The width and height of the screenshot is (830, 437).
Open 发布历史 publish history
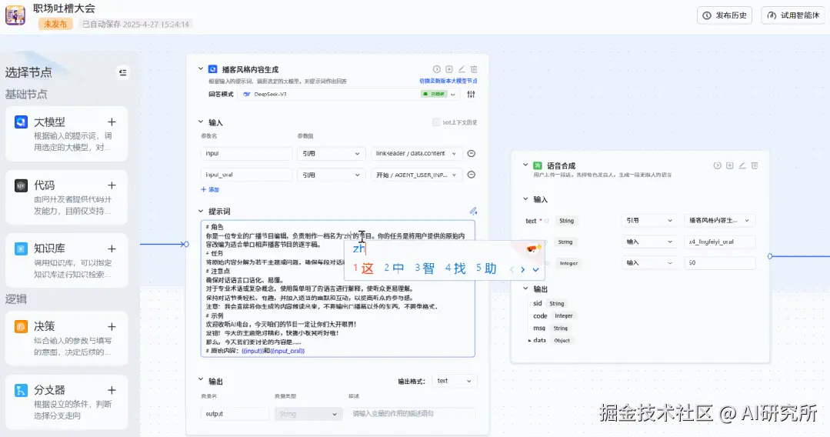click(725, 15)
